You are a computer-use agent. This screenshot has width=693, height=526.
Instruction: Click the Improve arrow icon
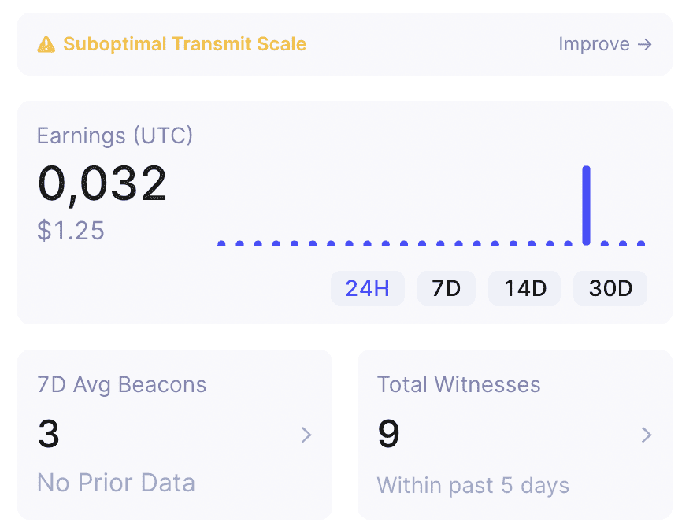(644, 44)
